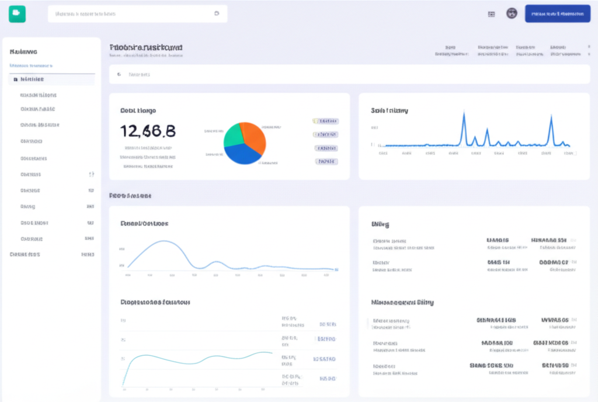Focus the search input field in the header

tap(128, 13)
